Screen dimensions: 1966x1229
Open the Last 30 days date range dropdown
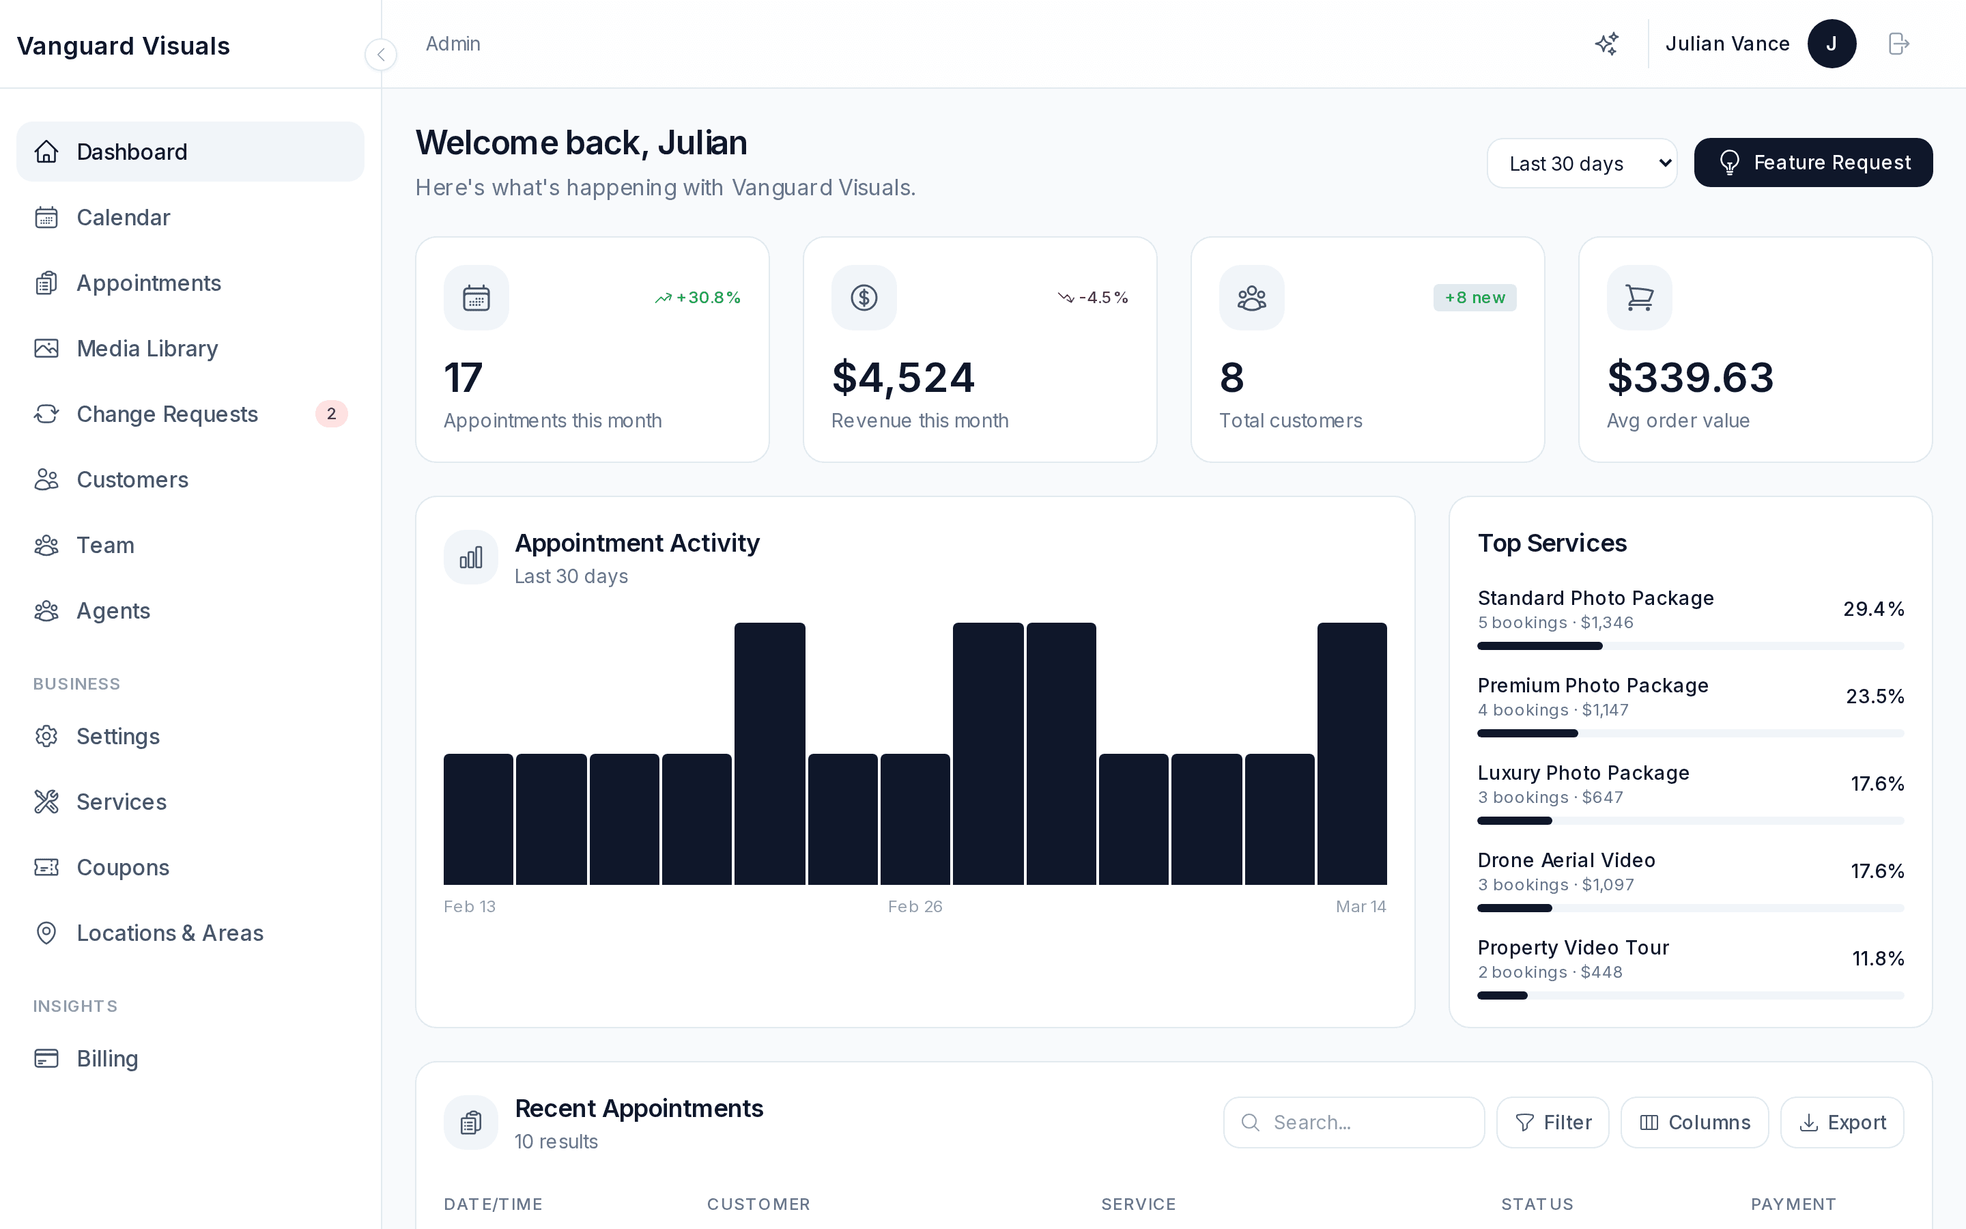[x=1581, y=163]
